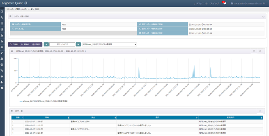Image resolution: width=269 pixels, height=136 pixels.
Task: Open the FITELnet CPU使用率 metric dropdown
Action: [109, 45]
